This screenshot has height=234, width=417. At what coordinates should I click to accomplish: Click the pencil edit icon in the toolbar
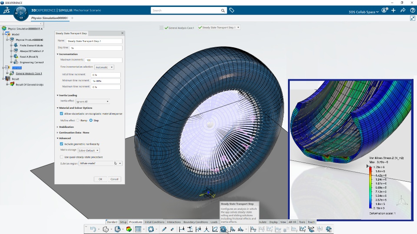164,229
